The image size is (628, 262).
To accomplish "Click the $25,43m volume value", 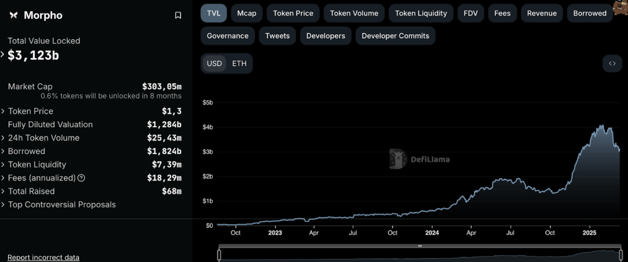I will 164,138.
